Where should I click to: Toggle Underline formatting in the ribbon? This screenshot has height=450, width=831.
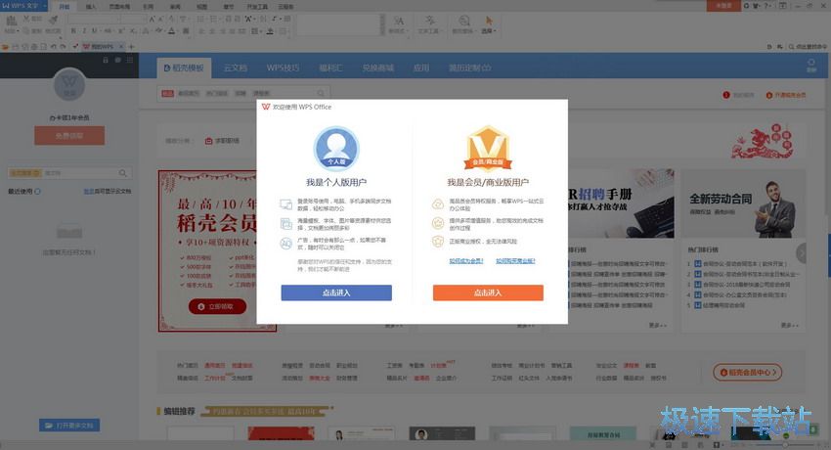pos(94,31)
